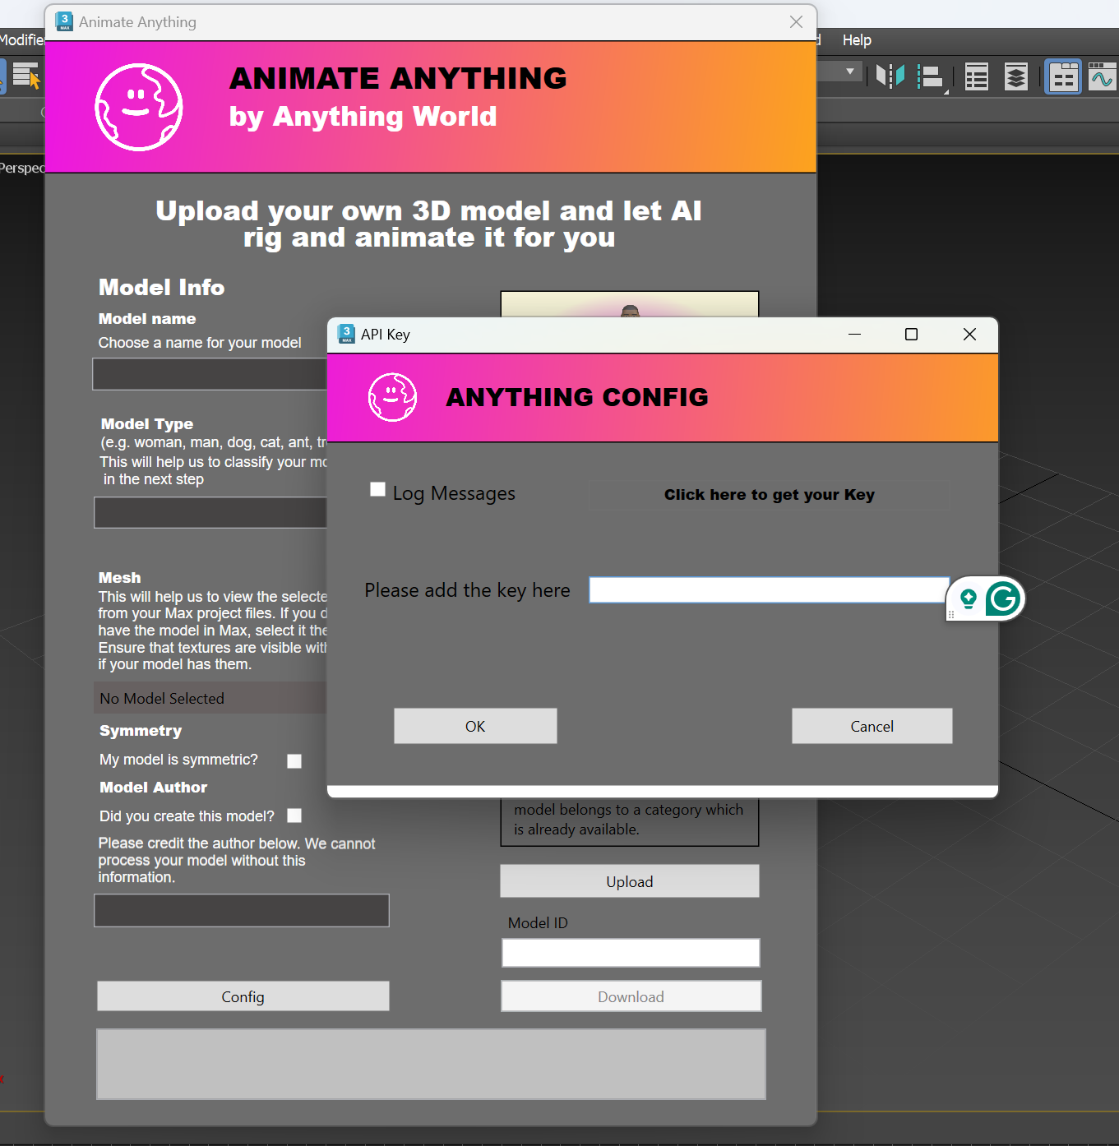The image size is (1119, 1146).
Task: Click the model preview thumbnail behind the dialog
Action: [630, 304]
